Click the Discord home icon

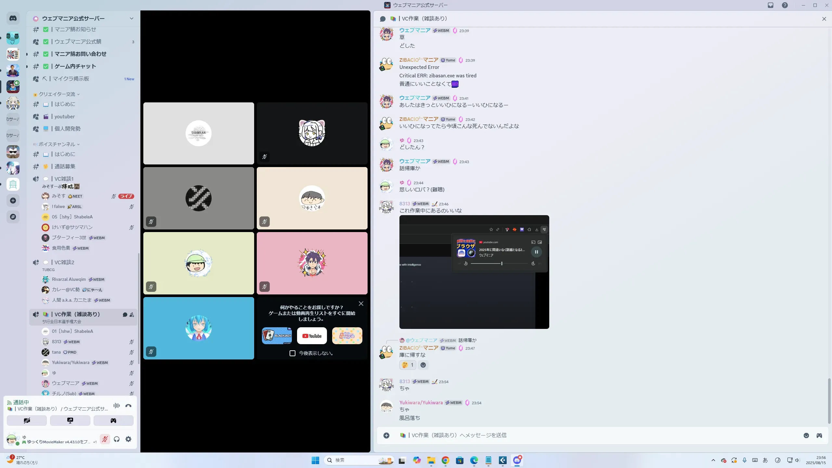[x=13, y=19]
